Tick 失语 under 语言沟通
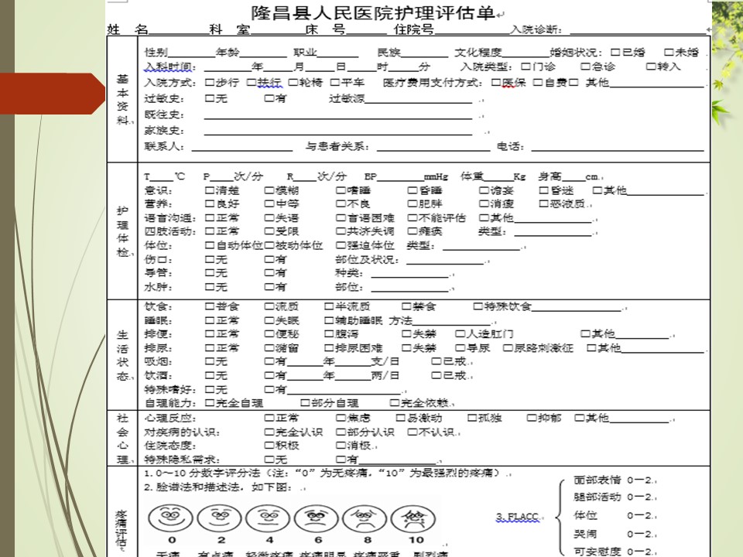Viewport: 743px width, 557px height. [269, 218]
